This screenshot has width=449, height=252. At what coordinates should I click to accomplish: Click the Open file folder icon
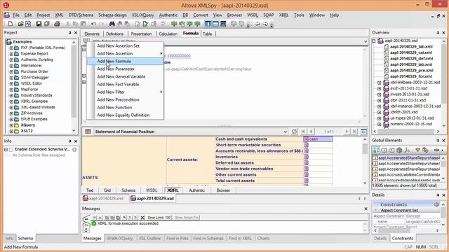point(20,24)
